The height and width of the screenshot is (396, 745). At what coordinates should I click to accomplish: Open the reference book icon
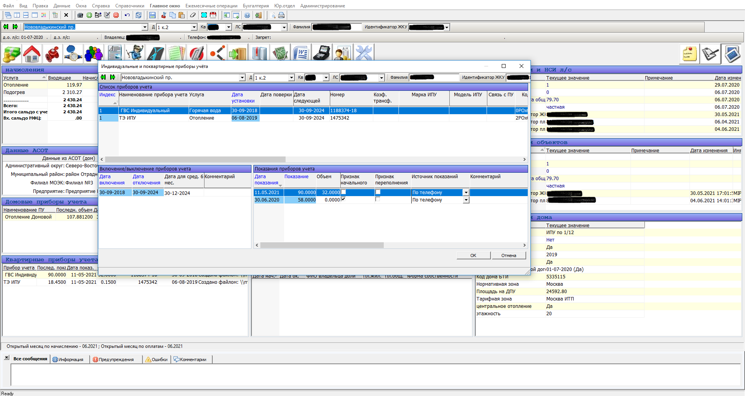coord(259,53)
